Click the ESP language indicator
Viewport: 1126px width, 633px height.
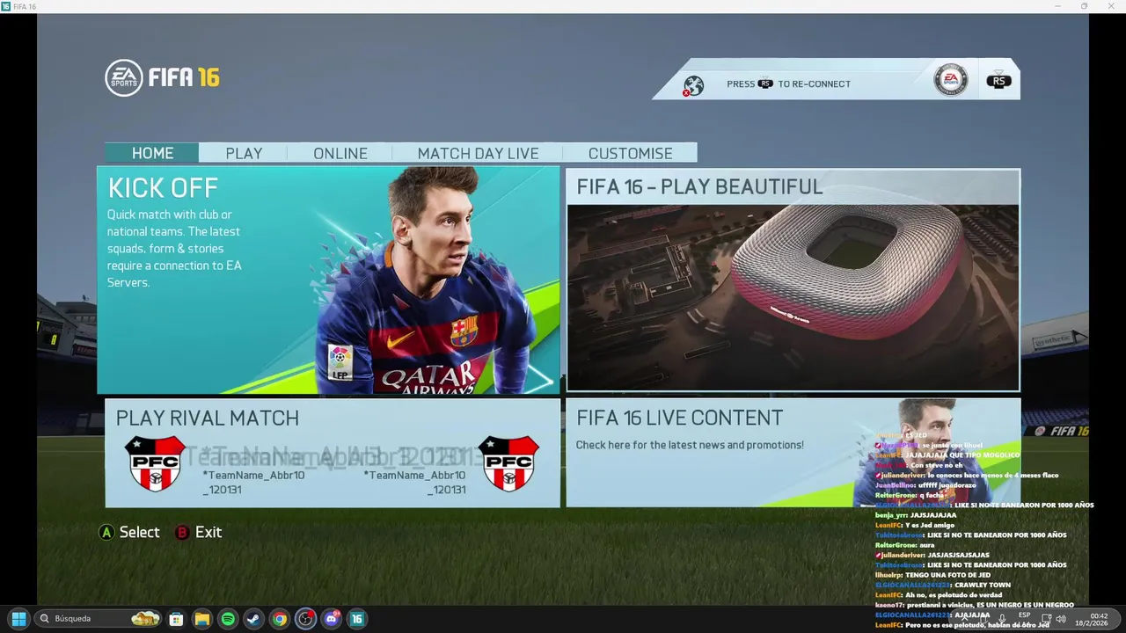tap(1024, 615)
